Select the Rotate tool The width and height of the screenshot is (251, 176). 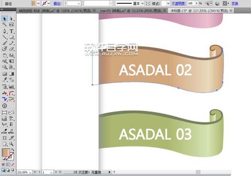(5, 55)
